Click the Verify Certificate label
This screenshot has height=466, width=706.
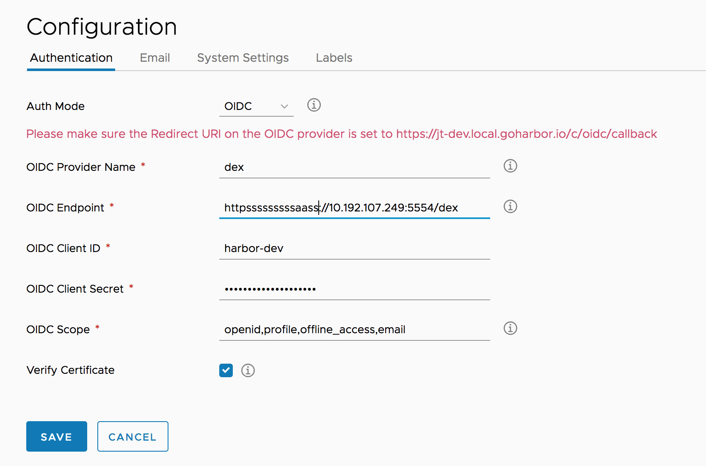[x=70, y=370]
